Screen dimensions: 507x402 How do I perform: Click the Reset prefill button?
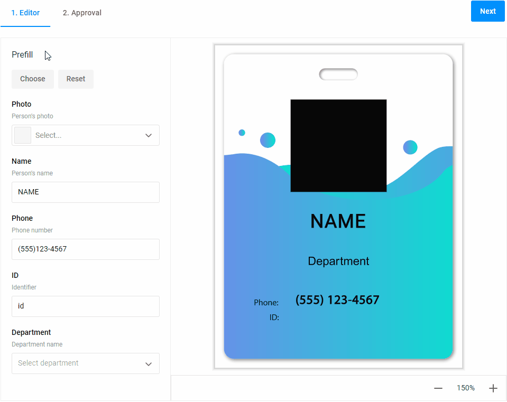(76, 79)
